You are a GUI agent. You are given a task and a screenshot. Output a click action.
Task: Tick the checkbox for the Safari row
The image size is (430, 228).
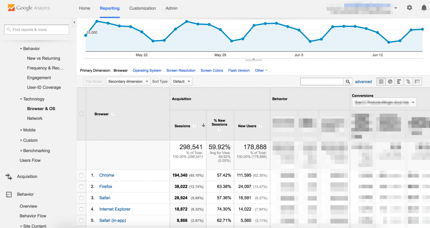tap(81, 198)
